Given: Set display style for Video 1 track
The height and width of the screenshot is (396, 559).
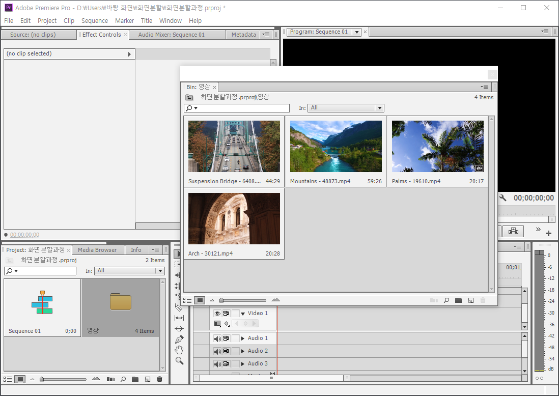Looking at the screenshot, I should tap(217, 323).
